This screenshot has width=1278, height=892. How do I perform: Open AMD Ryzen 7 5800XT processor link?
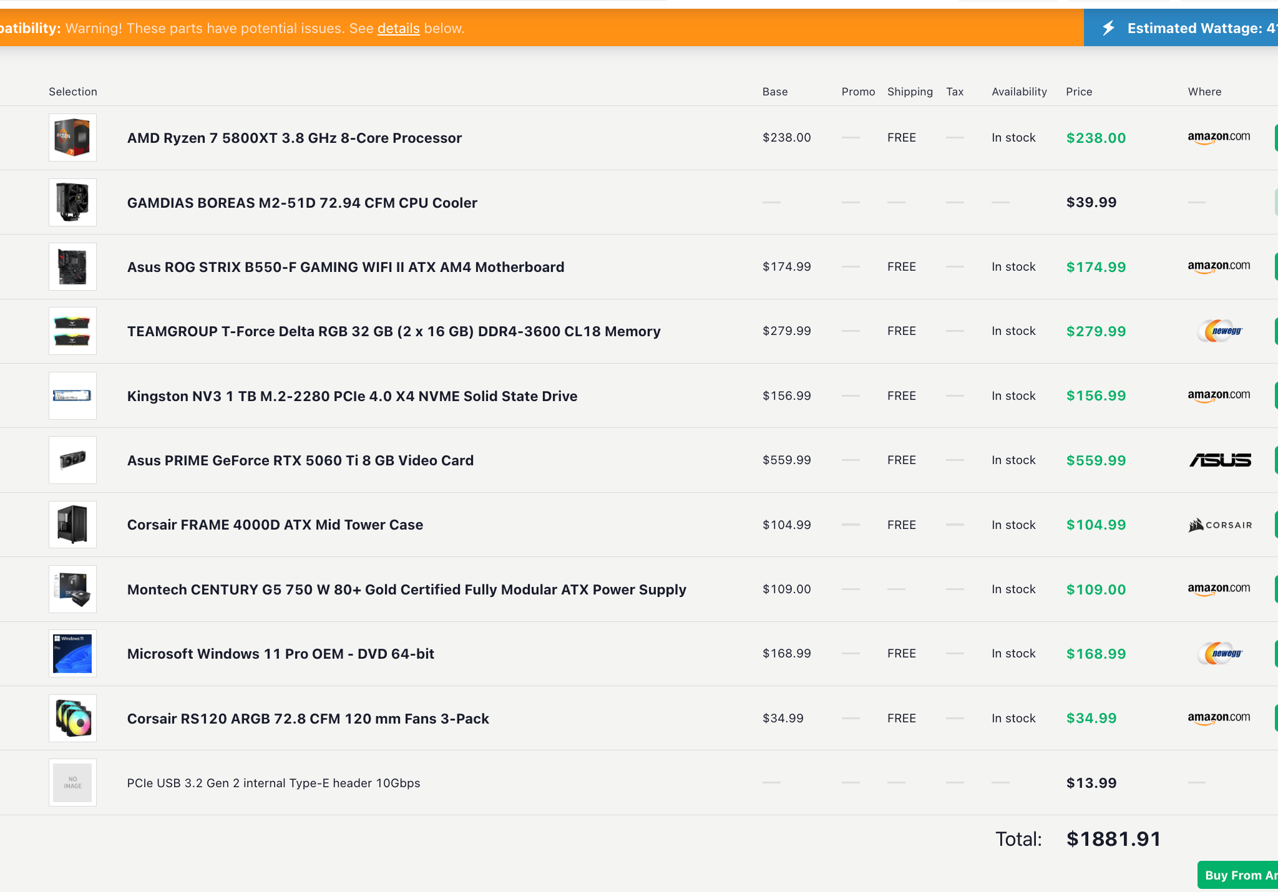coord(295,138)
